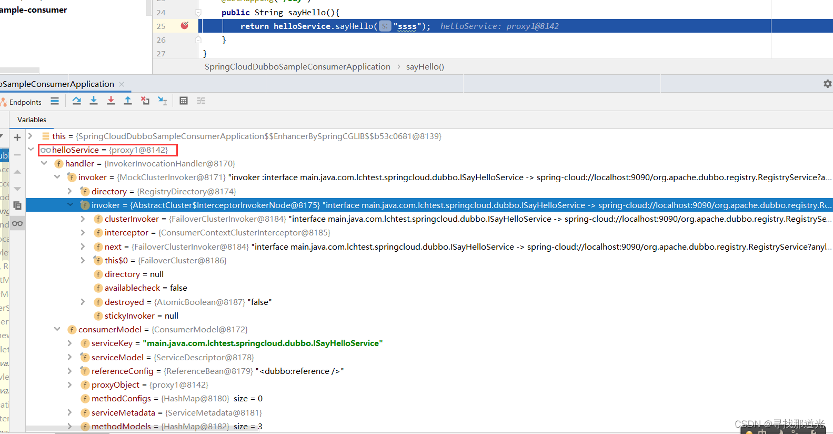This screenshot has height=434, width=833.
Task: Expand the 'this' variable node
Action: click(x=31, y=136)
